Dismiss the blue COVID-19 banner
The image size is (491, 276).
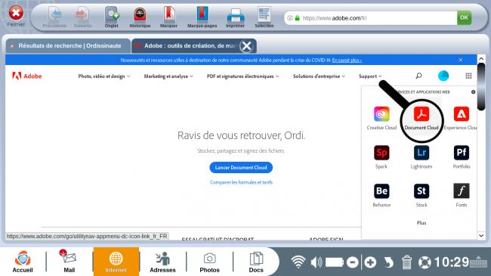(x=461, y=60)
